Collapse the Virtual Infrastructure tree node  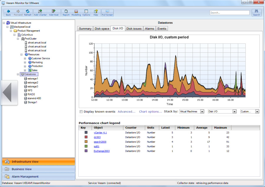coord(4,23)
